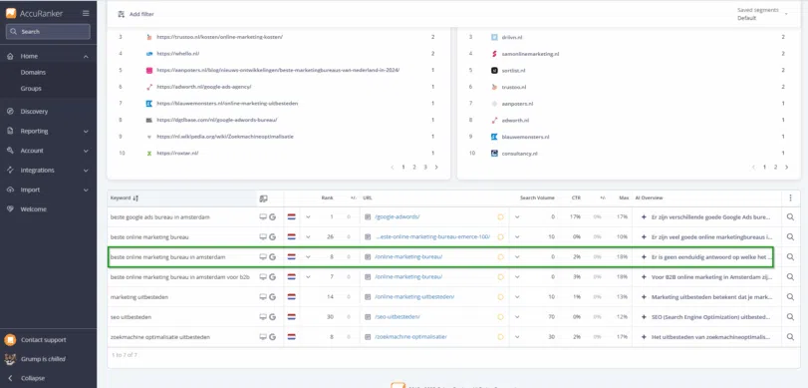
Task: Select the keyword zoekmachine optimalisatie uitbesteden
Action: click(x=160, y=337)
